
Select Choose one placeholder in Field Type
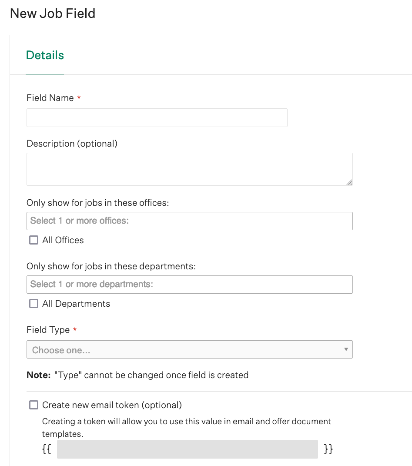point(190,349)
